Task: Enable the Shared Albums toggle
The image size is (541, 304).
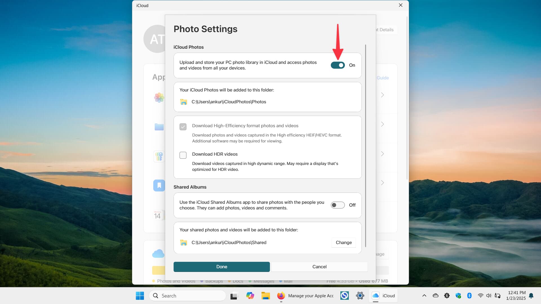Action: click(338, 205)
